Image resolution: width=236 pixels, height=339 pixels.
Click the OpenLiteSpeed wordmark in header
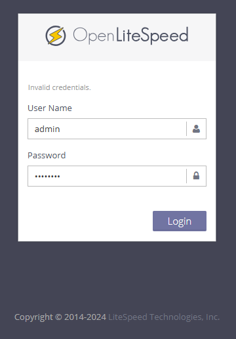pyautogui.click(x=130, y=35)
